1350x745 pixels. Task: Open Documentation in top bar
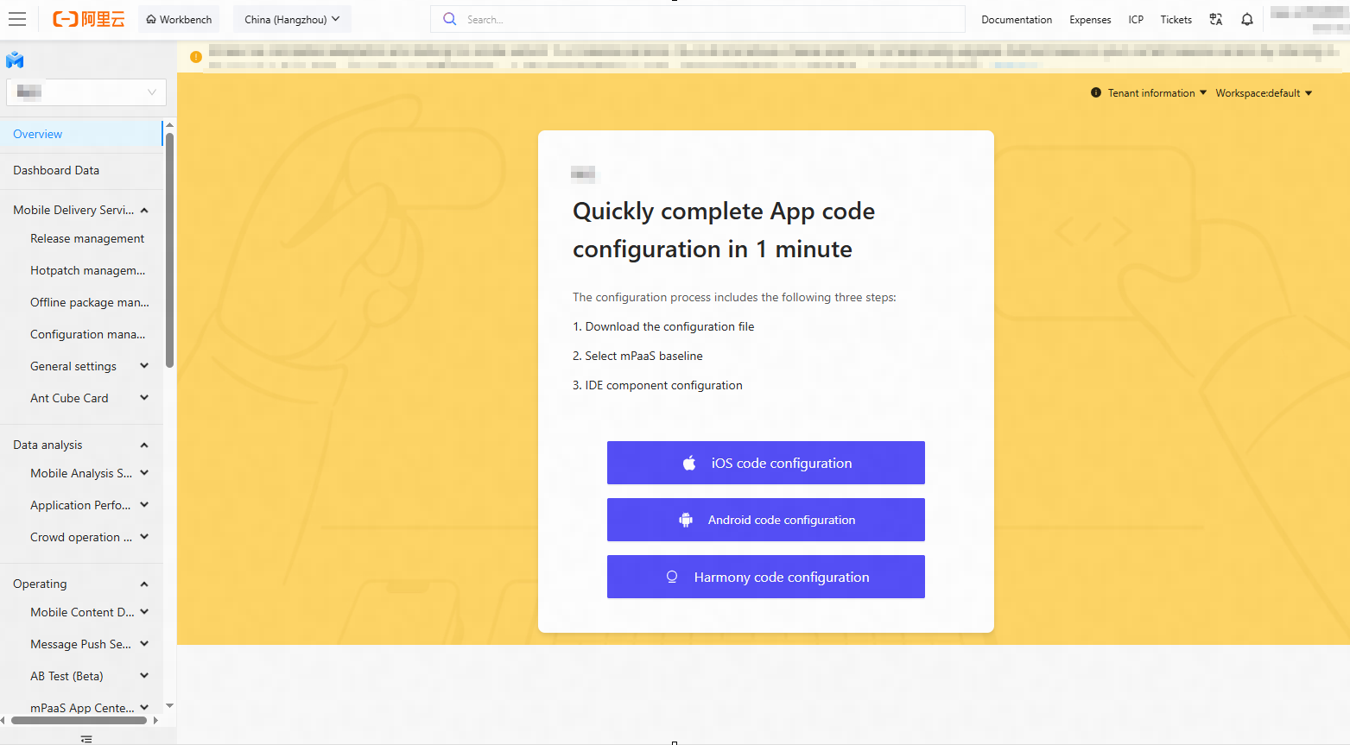click(1017, 19)
